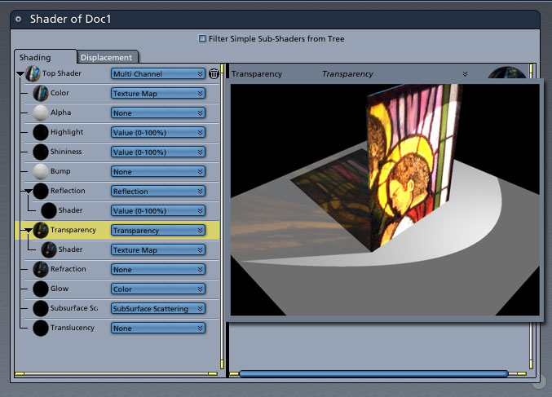552x397 pixels.
Task: Click the window circle icon beside Shader of Doc1
Action: pos(18,20)
